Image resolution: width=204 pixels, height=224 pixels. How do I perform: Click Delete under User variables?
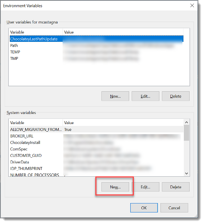(176, 96)
